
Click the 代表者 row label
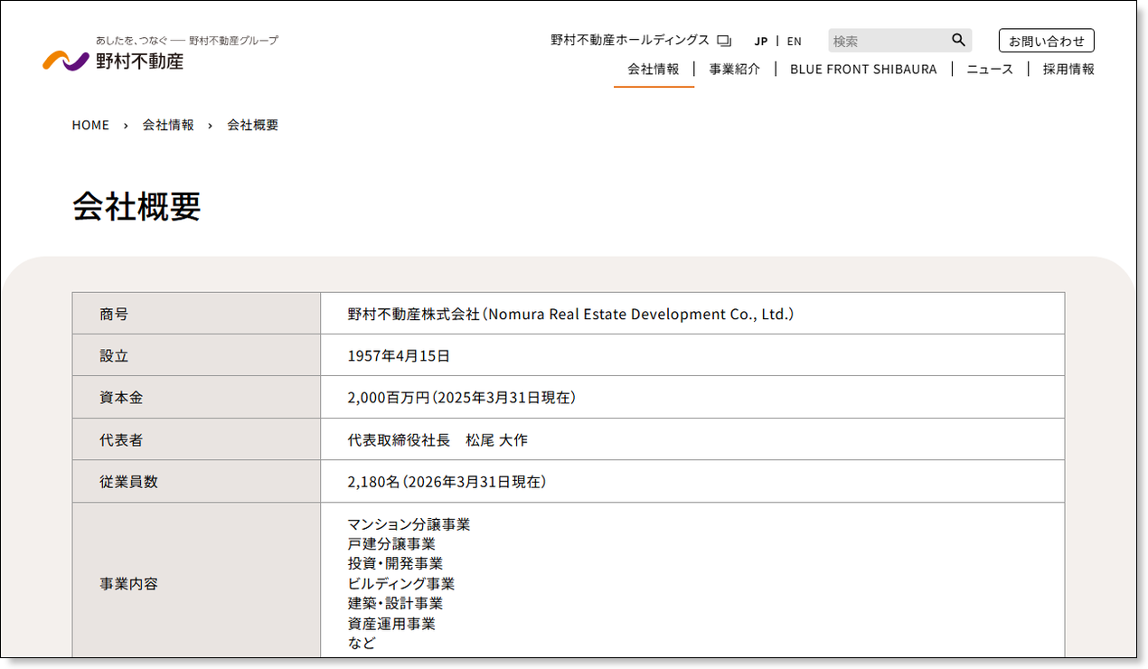pos(121,440)
